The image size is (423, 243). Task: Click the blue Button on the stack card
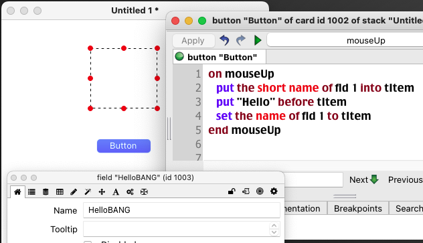(x=124, y=146)
